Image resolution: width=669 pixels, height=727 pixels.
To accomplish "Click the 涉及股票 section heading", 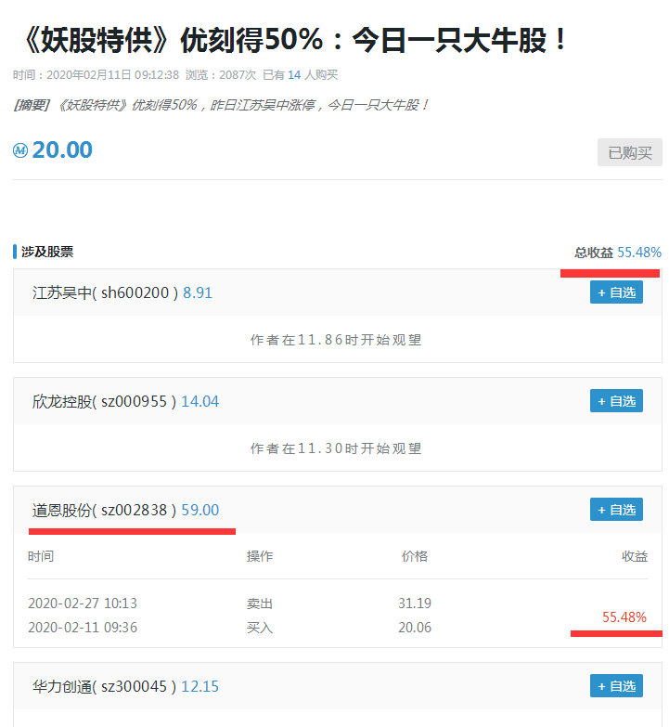I will pos(46,252).
